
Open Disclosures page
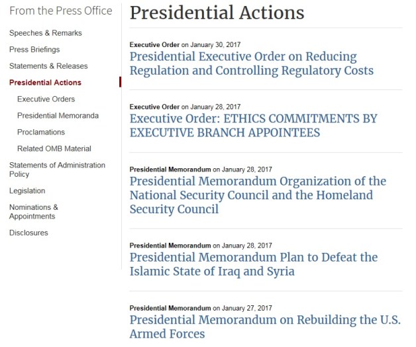pos(28,232)
